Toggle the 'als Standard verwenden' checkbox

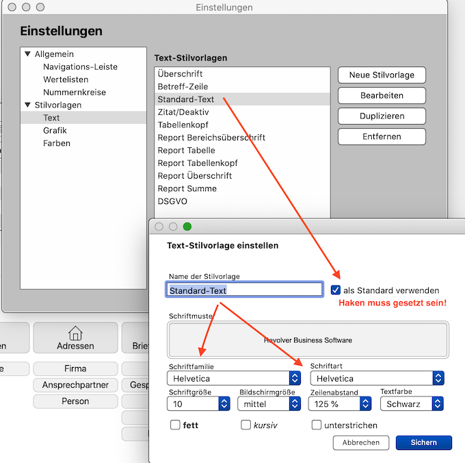click(335, 290)
